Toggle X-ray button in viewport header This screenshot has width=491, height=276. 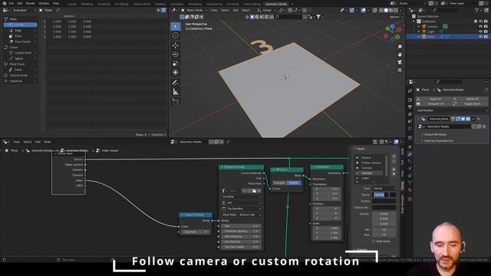(x=374, y=10)
